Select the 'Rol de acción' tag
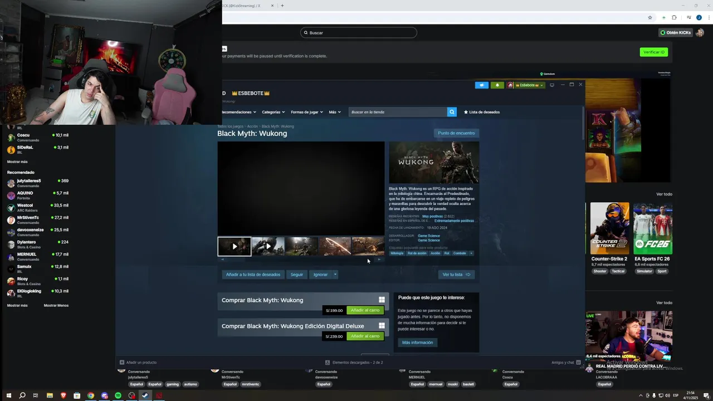Screen dimensions: 713x401 click(417, 253)
